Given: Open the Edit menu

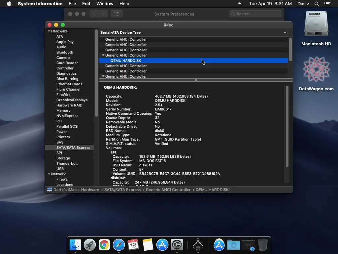Looking at the screenshot, I should [x=86, y=4].
